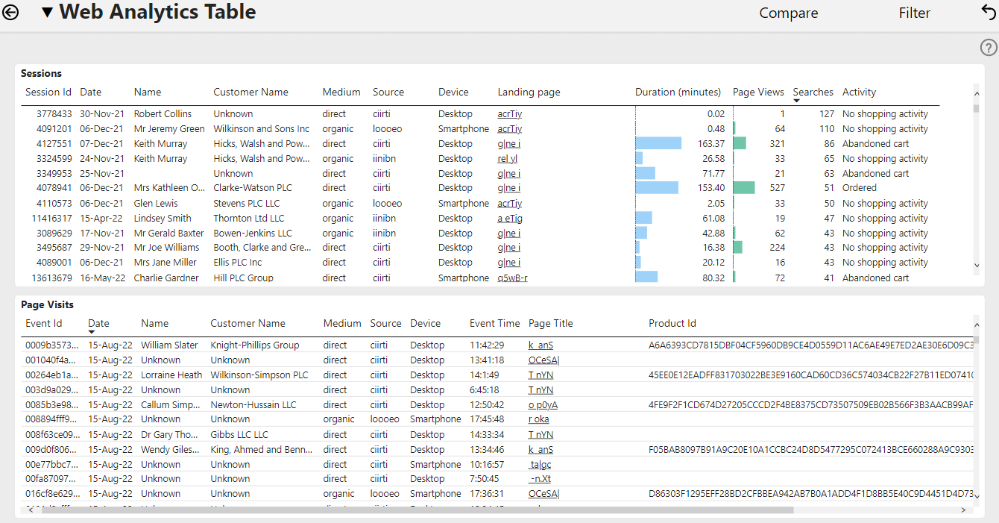Select Gibbs LLC LLC customer cell
This screenshot has height=523, width=999.
[239, 434]
